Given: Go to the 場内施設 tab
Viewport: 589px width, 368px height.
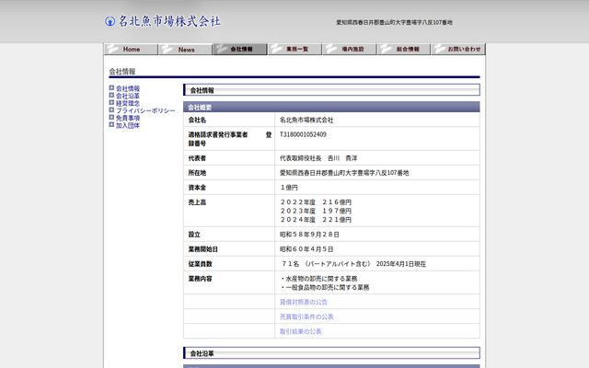Looking at the screenshot, I should pos(351,49).
